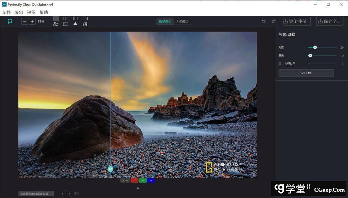The image size is (348, 198).
Task: Open the grid thumbnail view icon
Action: click(x=75, y=19)
